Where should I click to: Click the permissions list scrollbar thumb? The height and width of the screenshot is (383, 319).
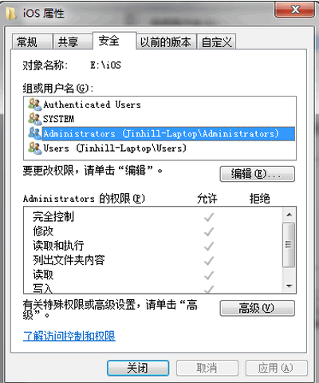click(289, 244)
